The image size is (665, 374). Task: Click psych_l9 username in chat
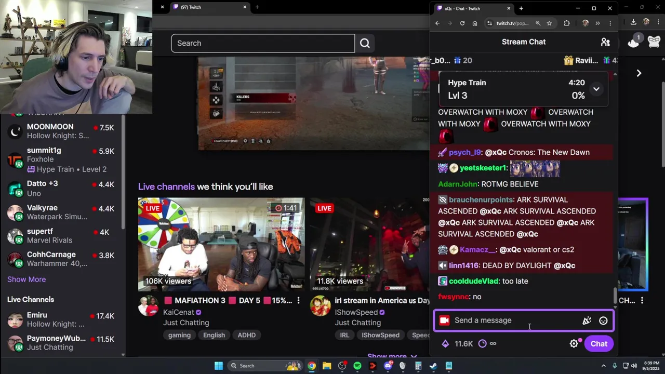[464, 152]
